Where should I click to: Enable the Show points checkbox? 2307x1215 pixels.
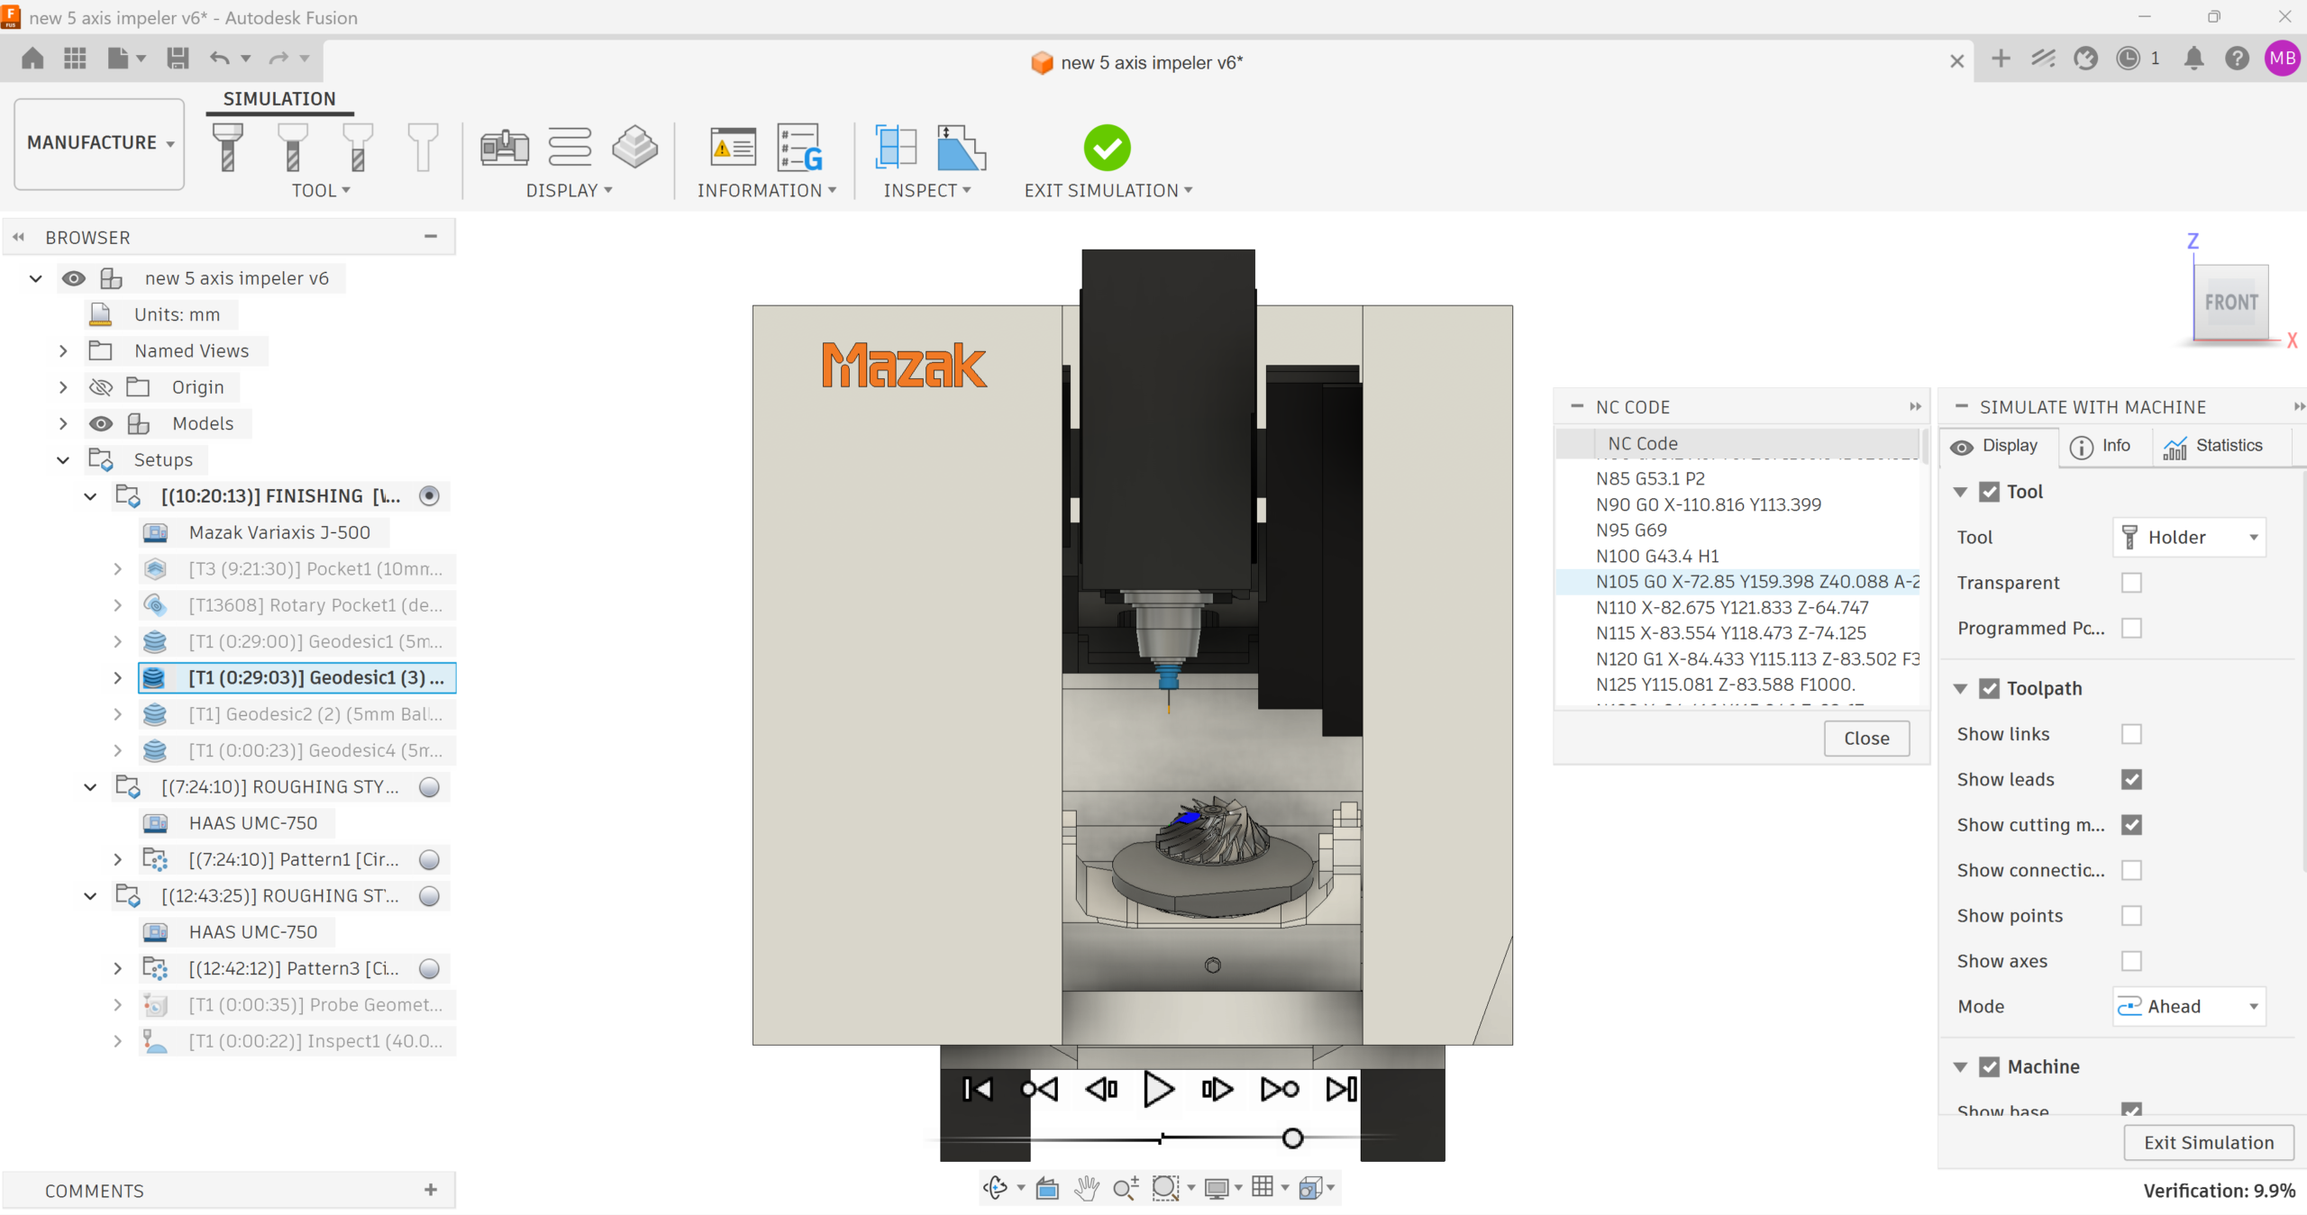(2131, 916)
